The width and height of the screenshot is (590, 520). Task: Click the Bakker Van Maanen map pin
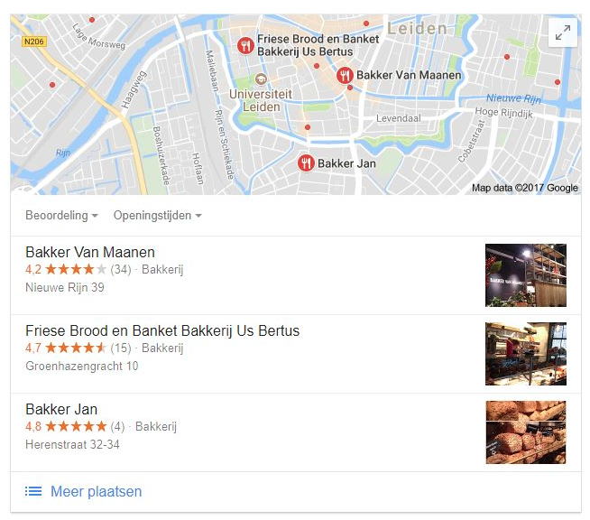tap(345, 75)
